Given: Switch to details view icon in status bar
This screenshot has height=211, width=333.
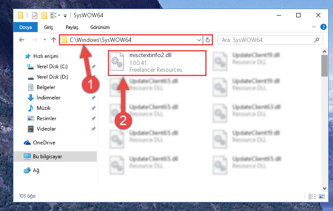Looking at the screenshot, I should (x=312, y=196).
